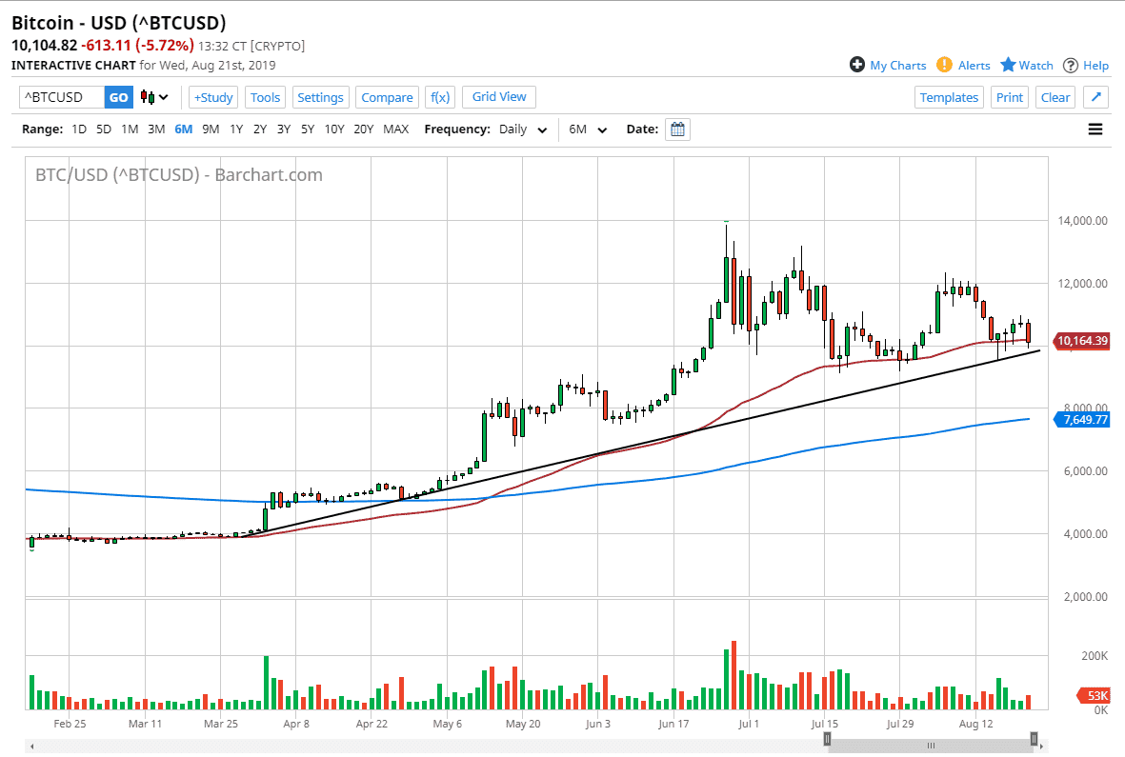Click the hamburger menu on the chart toolbar
1125x757 pixels.
click(x=1095, y=129)
